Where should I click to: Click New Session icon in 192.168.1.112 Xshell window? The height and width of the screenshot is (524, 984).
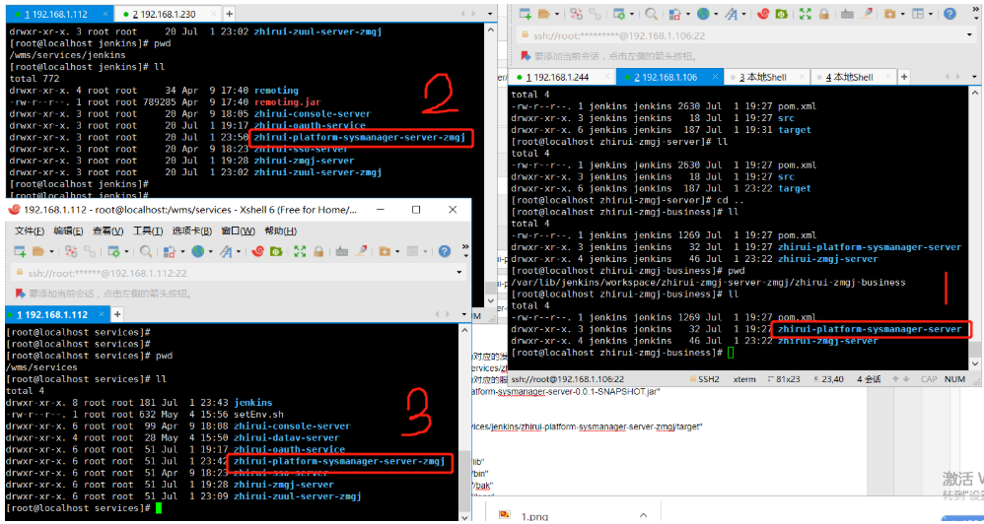(x=20, y=251)
